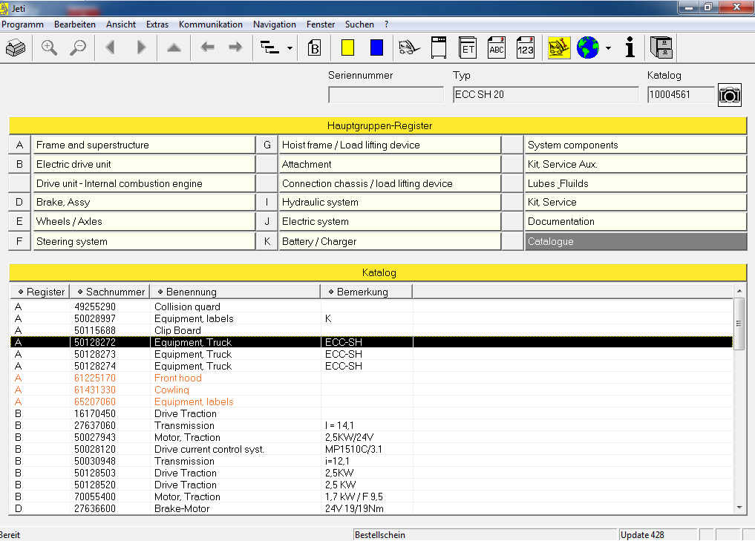Select the Front hood row 61225170

coord(178,378)
